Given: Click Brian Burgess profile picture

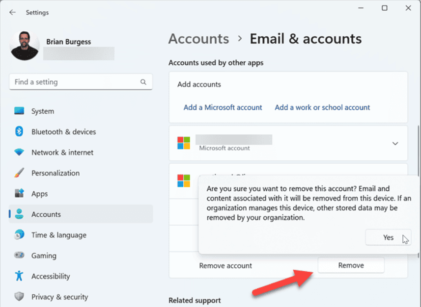Looking at the screenshot, I should pos(25,46).
